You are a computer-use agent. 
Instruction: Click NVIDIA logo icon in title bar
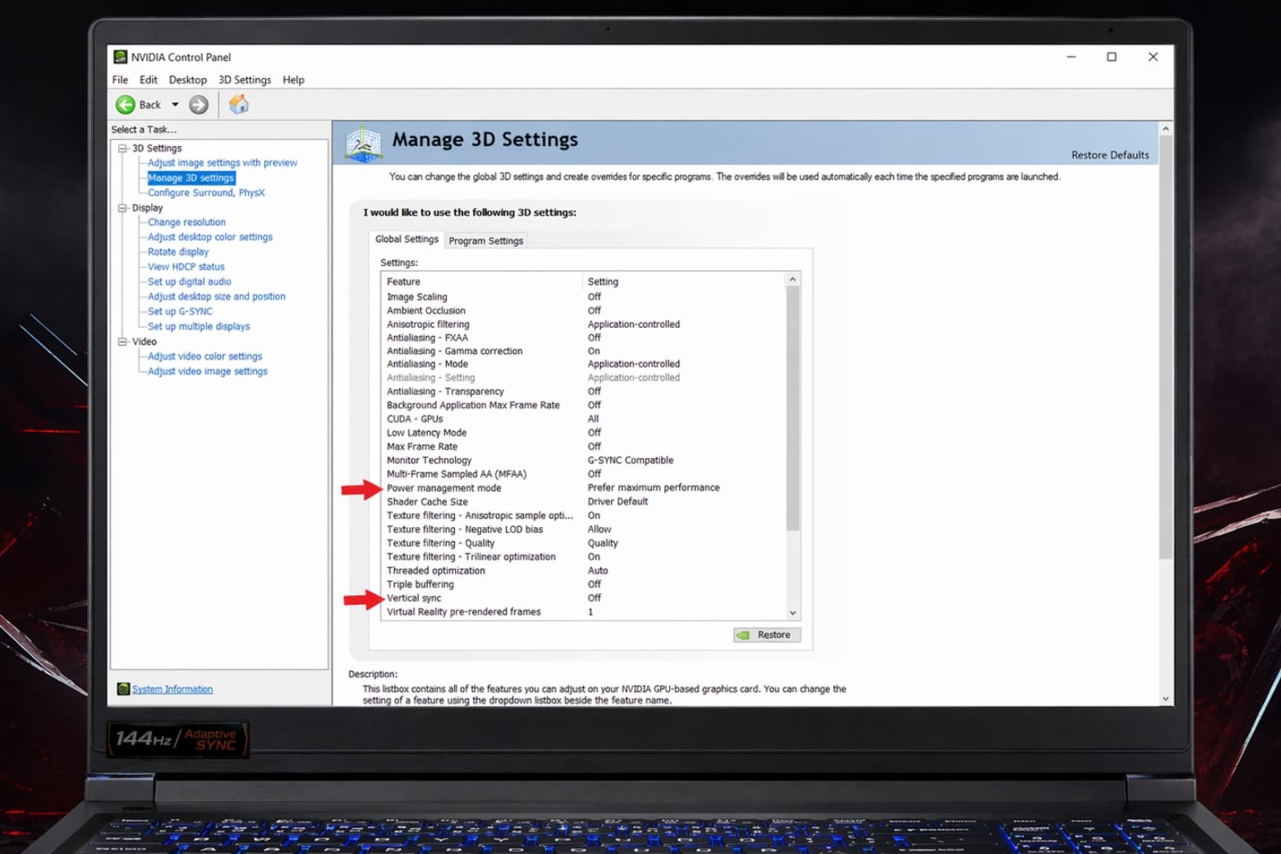click(x=120, y=57)
